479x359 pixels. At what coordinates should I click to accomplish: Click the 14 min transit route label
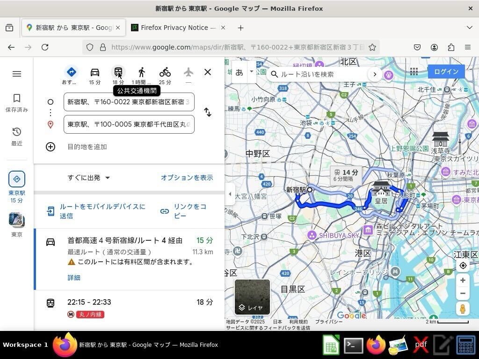click(x=346, y=175)
